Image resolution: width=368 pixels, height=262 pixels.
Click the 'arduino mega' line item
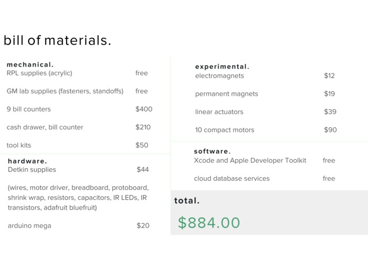point(30,226)
